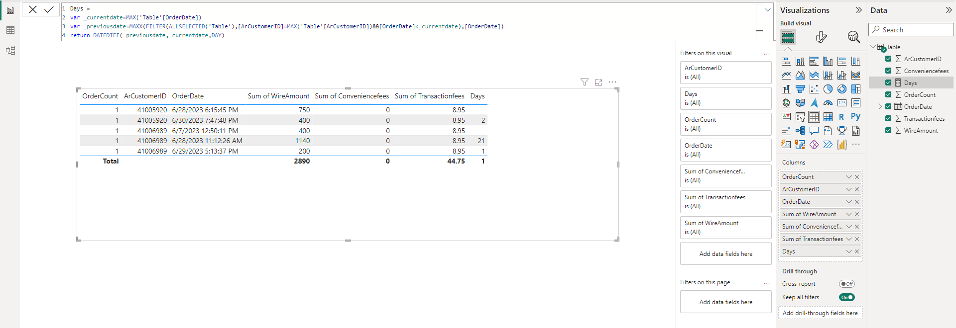Screen dimensions: 956x328
Task: Click the Search box in Data pane
Action: click(x=911, y=30)
